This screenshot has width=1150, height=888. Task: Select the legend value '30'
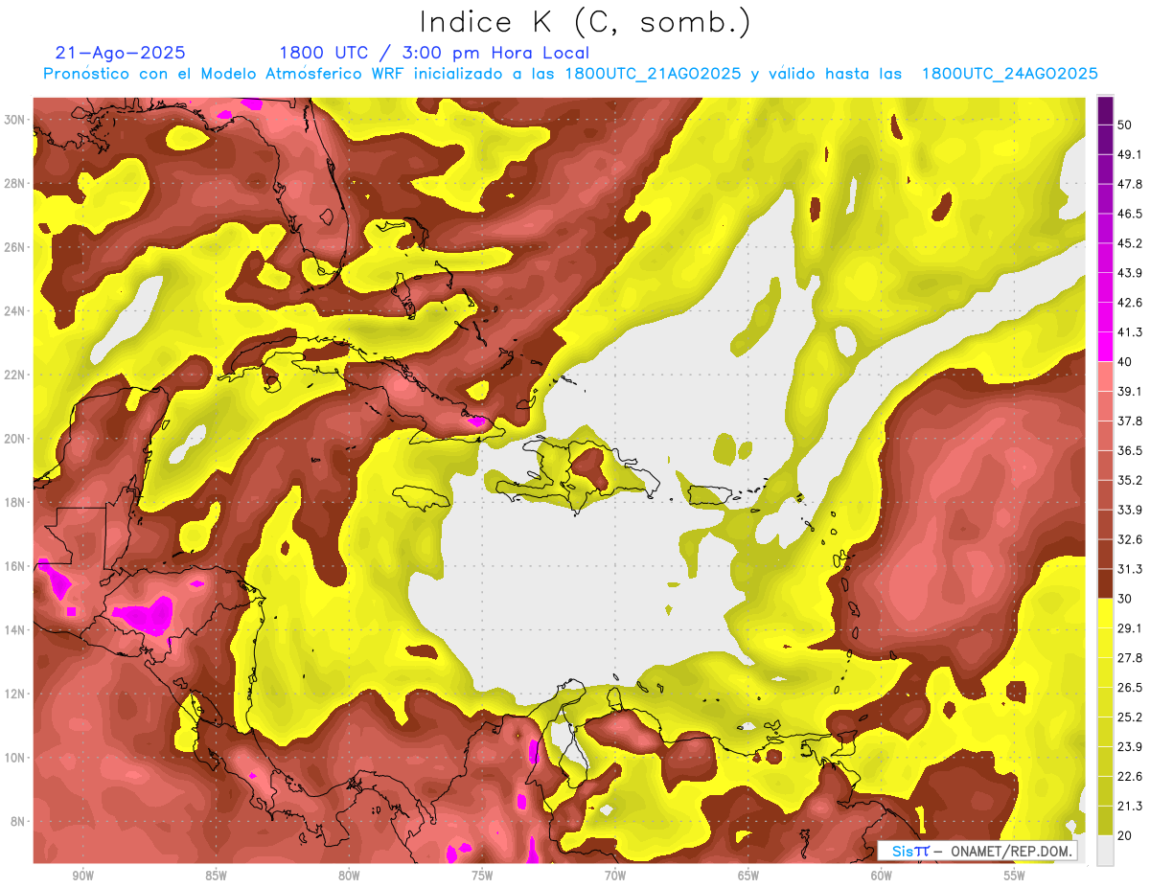tap(1125, 599)
